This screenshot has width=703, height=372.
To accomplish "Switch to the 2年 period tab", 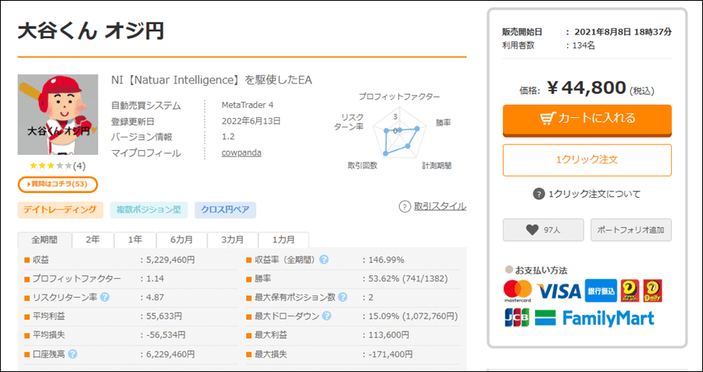I will [x=92, y=240].
